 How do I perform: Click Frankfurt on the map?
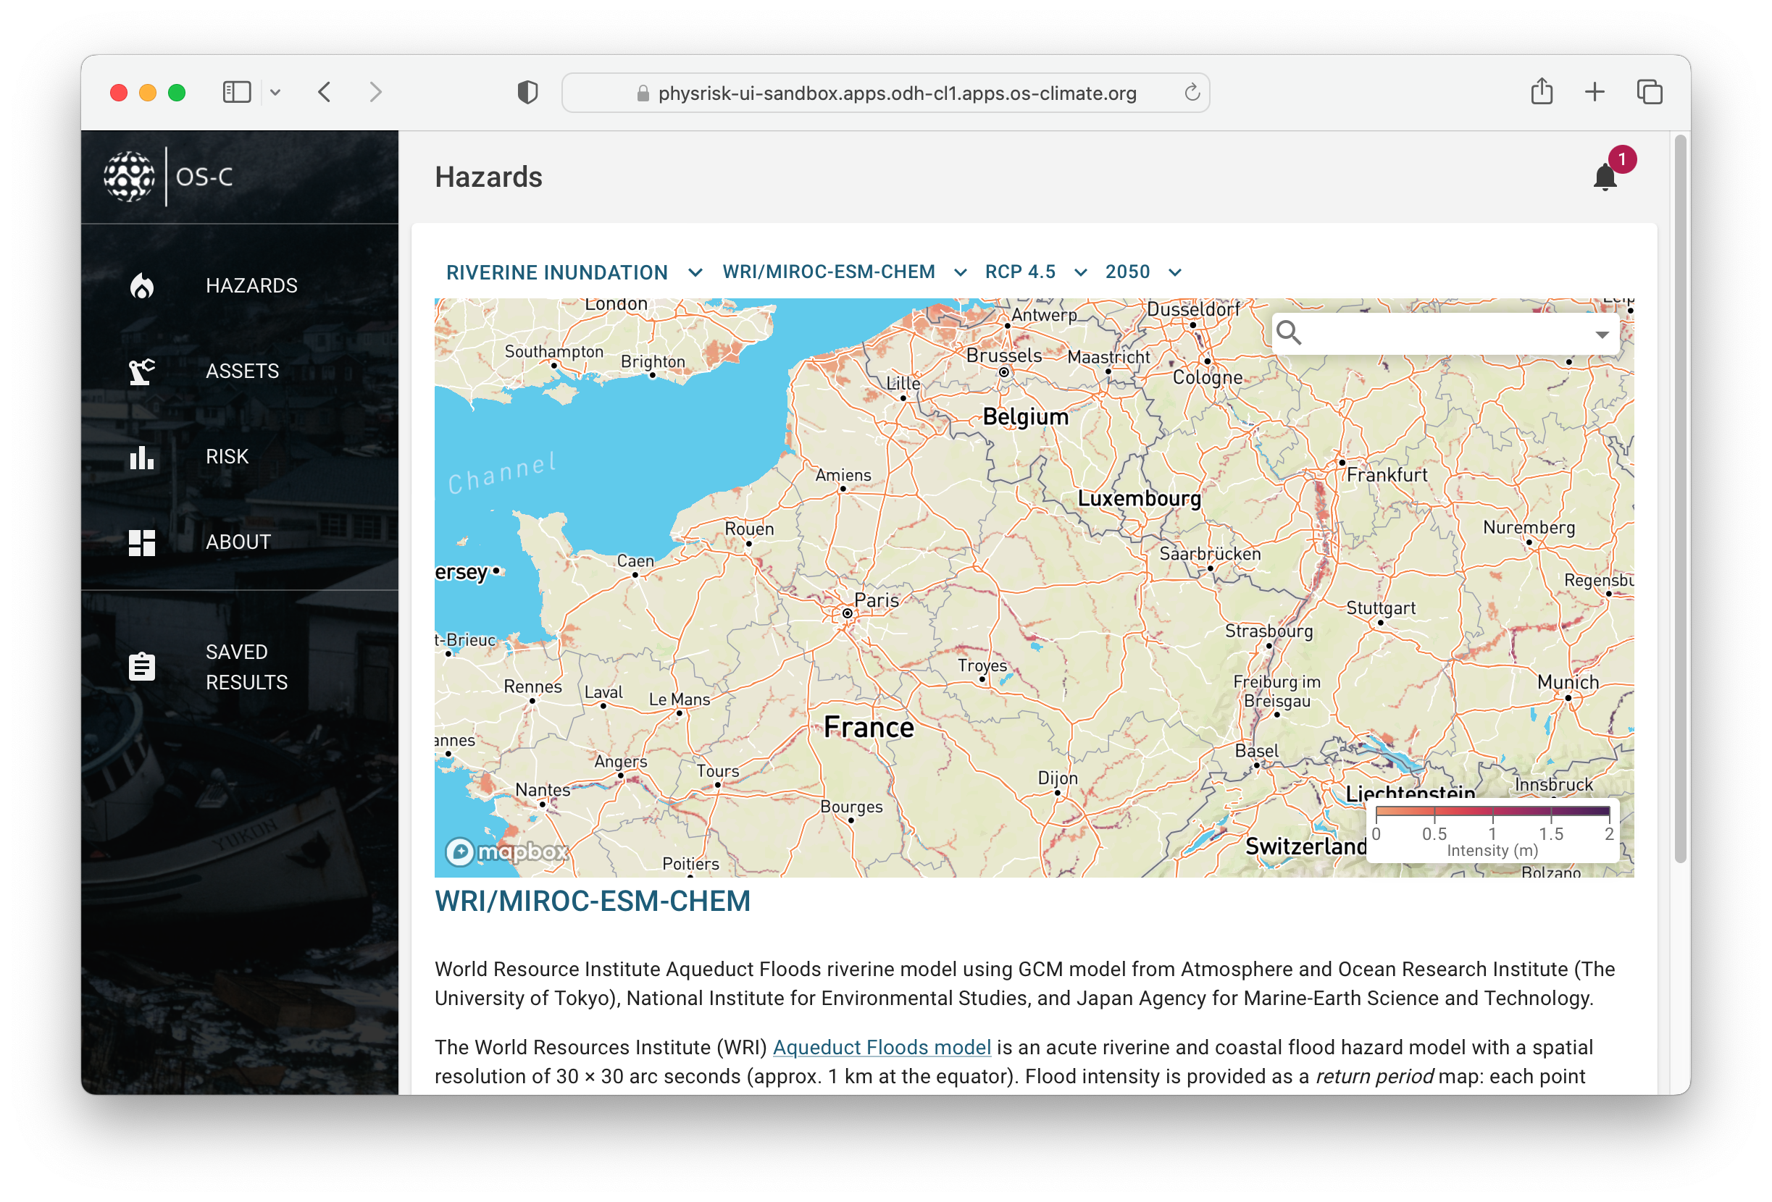(1386, 475)
